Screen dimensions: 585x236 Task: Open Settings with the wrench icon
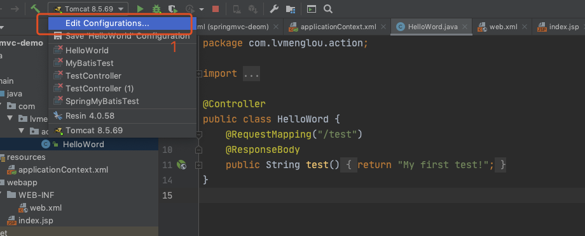274,9
